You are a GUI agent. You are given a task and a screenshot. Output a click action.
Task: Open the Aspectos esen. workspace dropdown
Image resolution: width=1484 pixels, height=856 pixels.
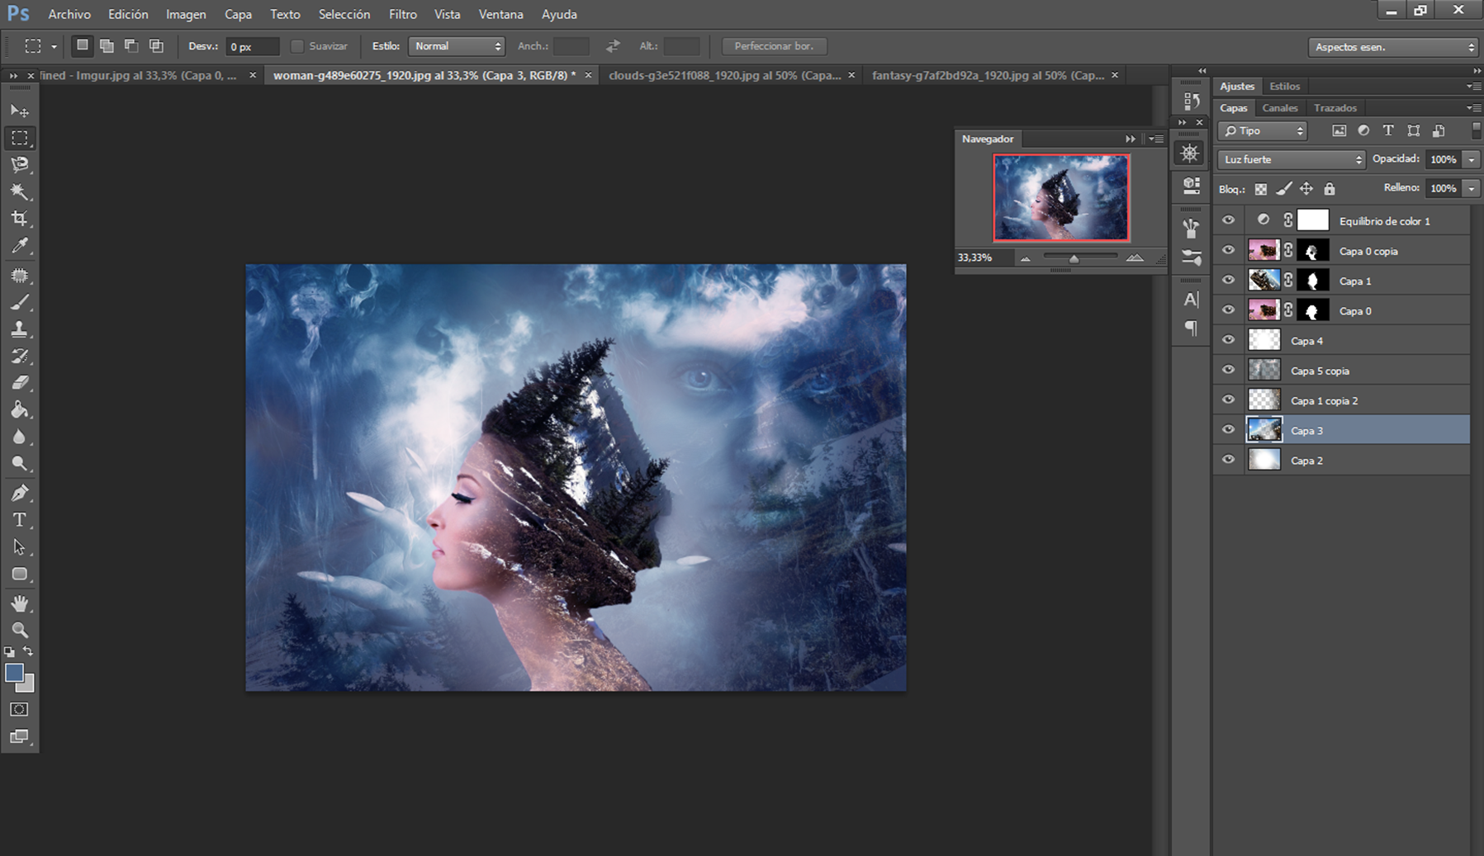pos(1392,47)
